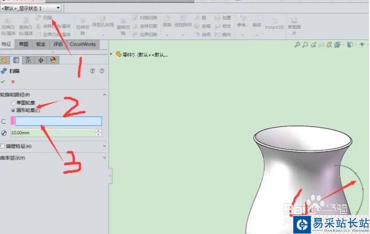The width and height of the screenshot is (370, 234).
Task: Select the 圆形轮廓 (Circular Profile) radio button
Action: point(13,110)
